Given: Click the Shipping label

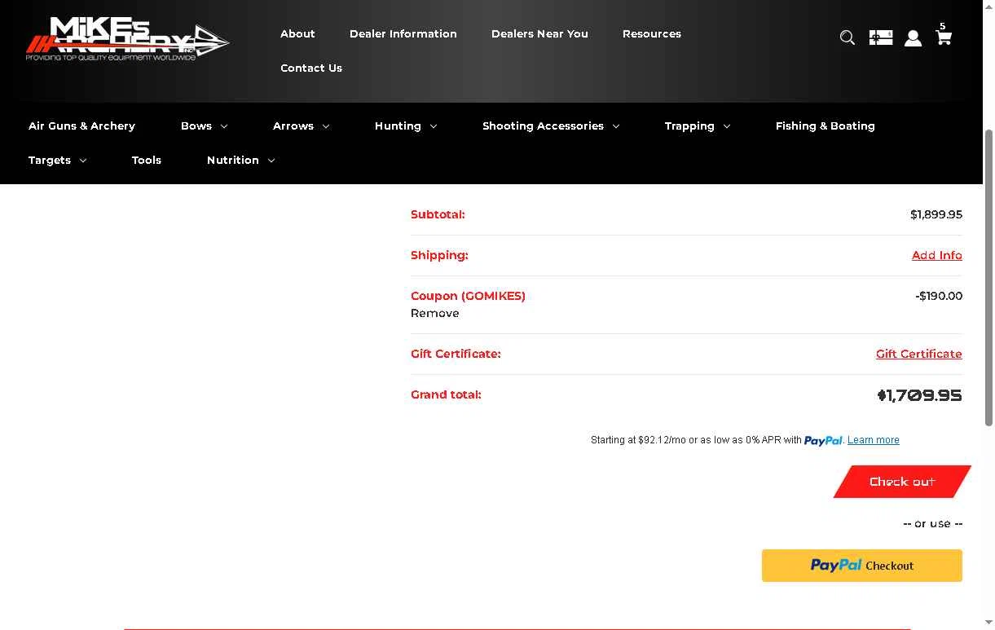Looking at the screenshot, I should [439, 255].
